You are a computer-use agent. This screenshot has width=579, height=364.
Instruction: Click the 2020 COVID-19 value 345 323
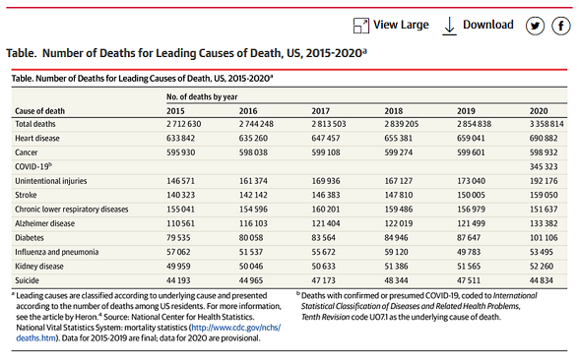point(544,166)
